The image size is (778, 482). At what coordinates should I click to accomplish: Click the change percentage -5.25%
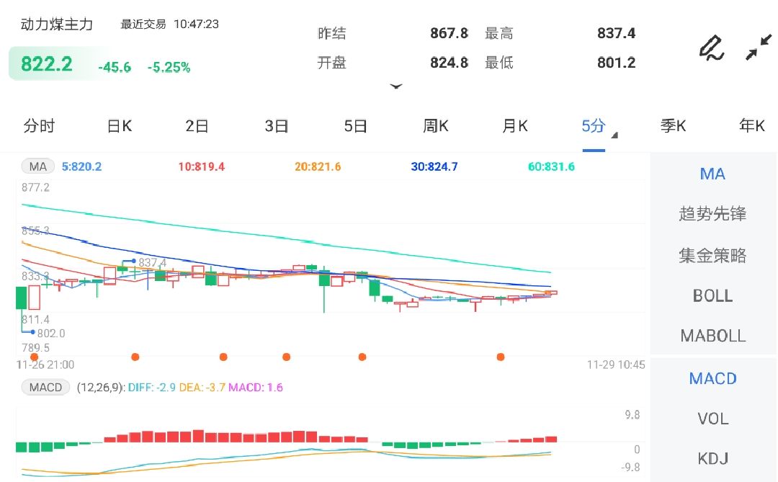coord(169,68)
